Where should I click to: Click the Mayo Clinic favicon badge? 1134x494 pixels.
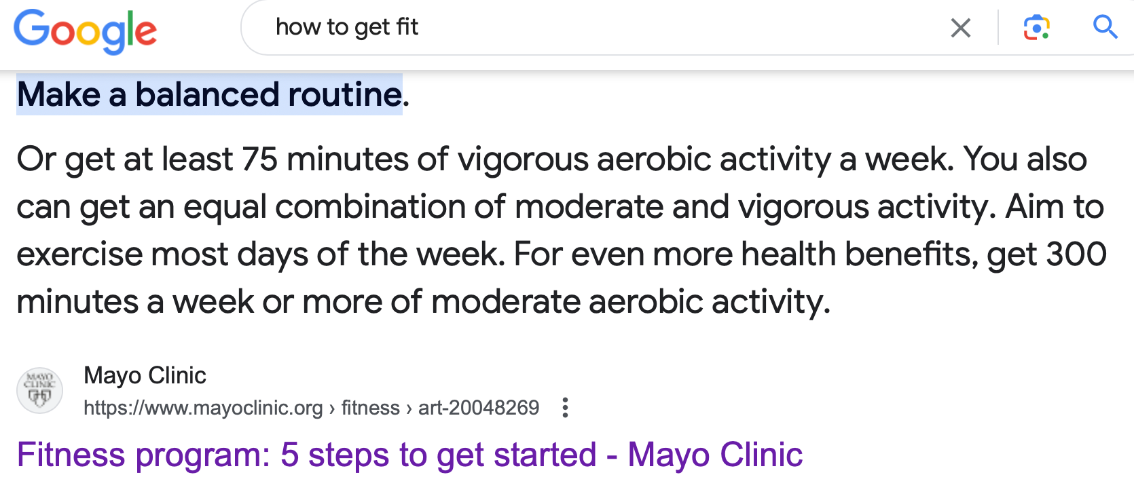39,390
